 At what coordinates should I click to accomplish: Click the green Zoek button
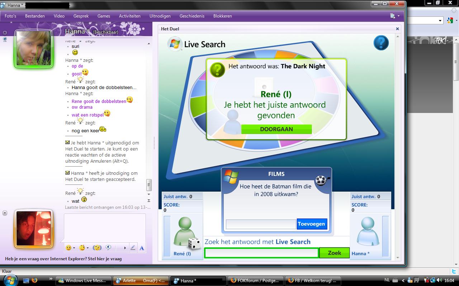tap(335, 253)
